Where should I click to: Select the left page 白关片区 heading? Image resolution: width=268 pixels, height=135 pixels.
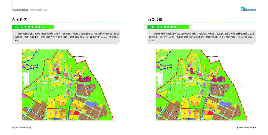click(20, 20)
